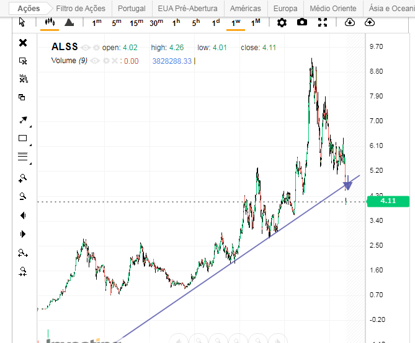Switch to EUA Pré-Abertura tab
This screenshot has height=343, width=415.
pyautogui.click(x=188, y=9)
